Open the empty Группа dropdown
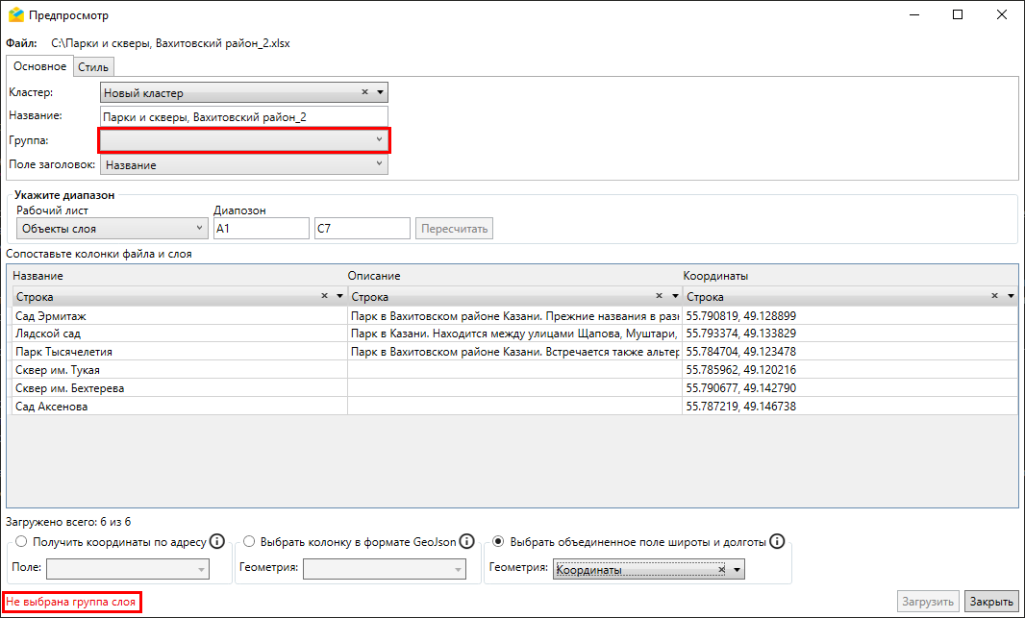1025x618 pixels. 244,140
